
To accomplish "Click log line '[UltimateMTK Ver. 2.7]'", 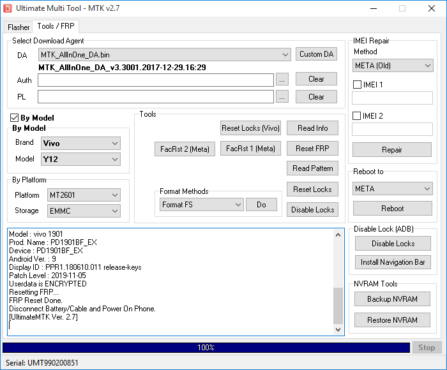I will coord(43,317).
